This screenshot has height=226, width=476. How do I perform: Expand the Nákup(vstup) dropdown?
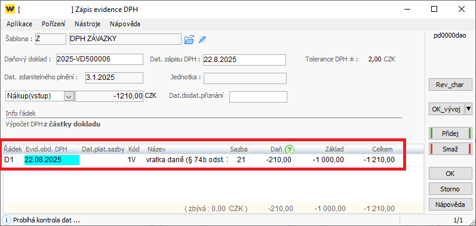pos(69,97)
